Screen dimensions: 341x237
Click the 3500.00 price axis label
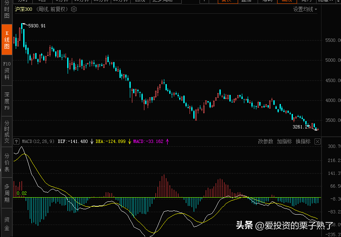[333, 120]
